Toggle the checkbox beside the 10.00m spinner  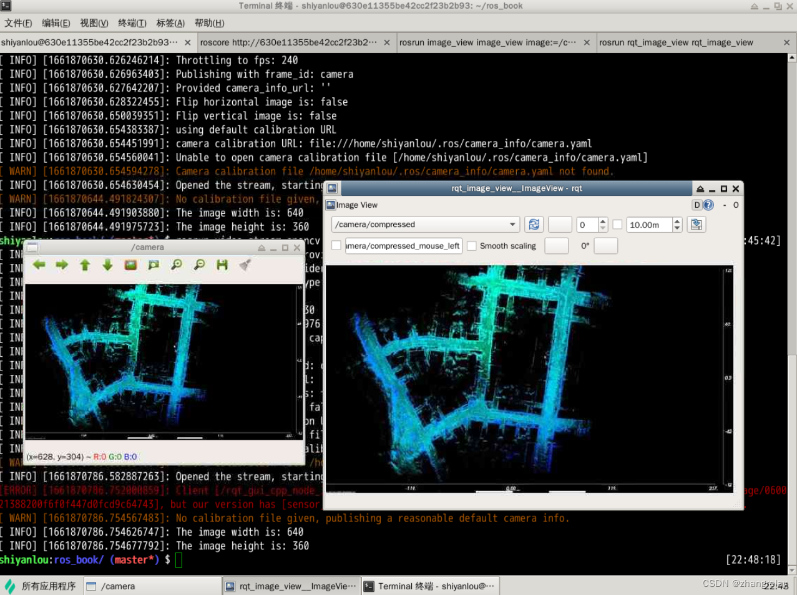point(617,225)
